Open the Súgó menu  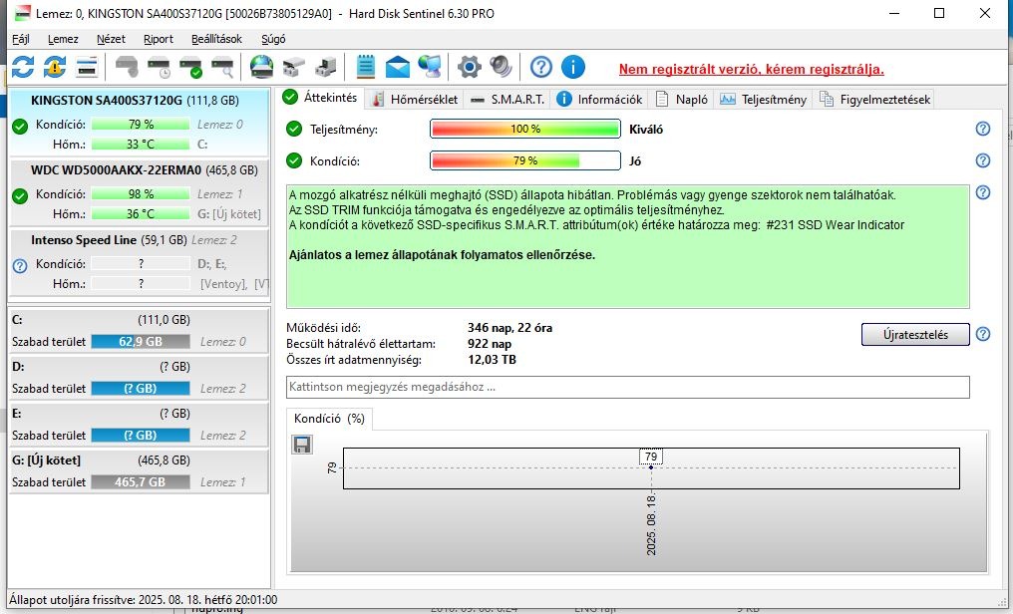coord(273,39)
